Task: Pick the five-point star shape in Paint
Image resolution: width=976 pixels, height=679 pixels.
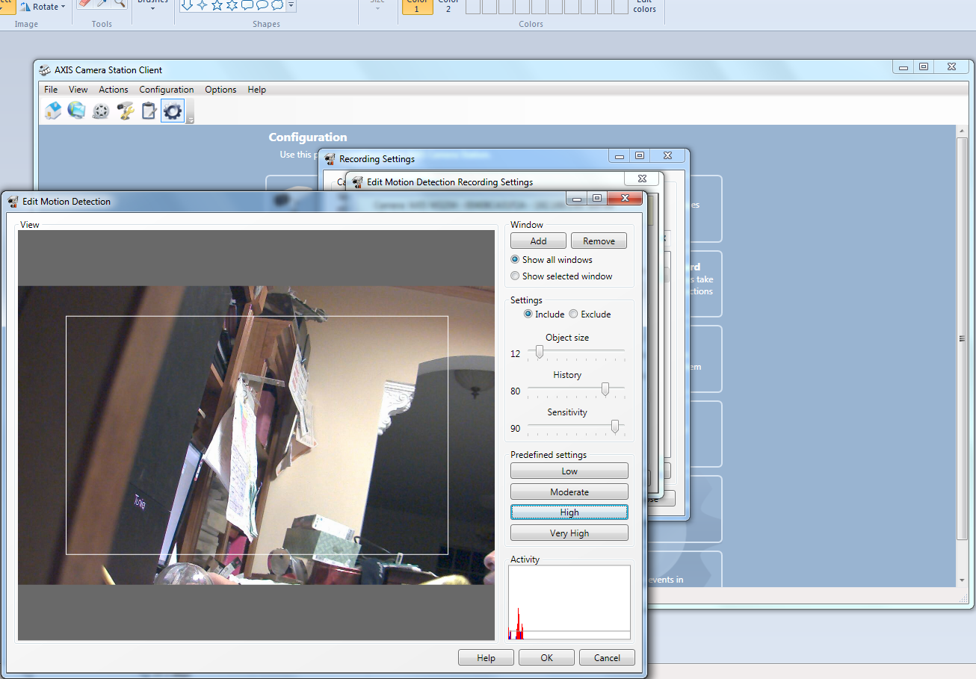Action: [217, 4]
